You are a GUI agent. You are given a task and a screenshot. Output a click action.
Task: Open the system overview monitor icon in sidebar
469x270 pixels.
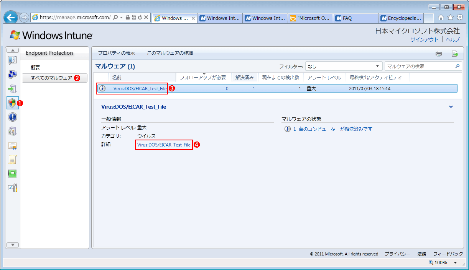(x=13, y=60)
